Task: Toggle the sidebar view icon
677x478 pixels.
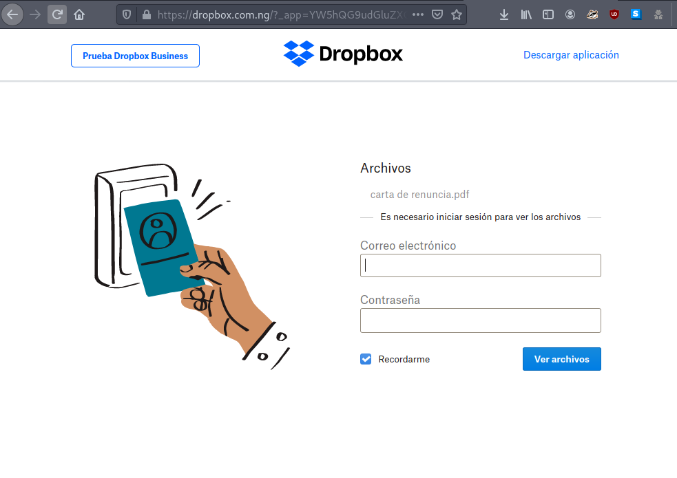Action: click(548, 14)
